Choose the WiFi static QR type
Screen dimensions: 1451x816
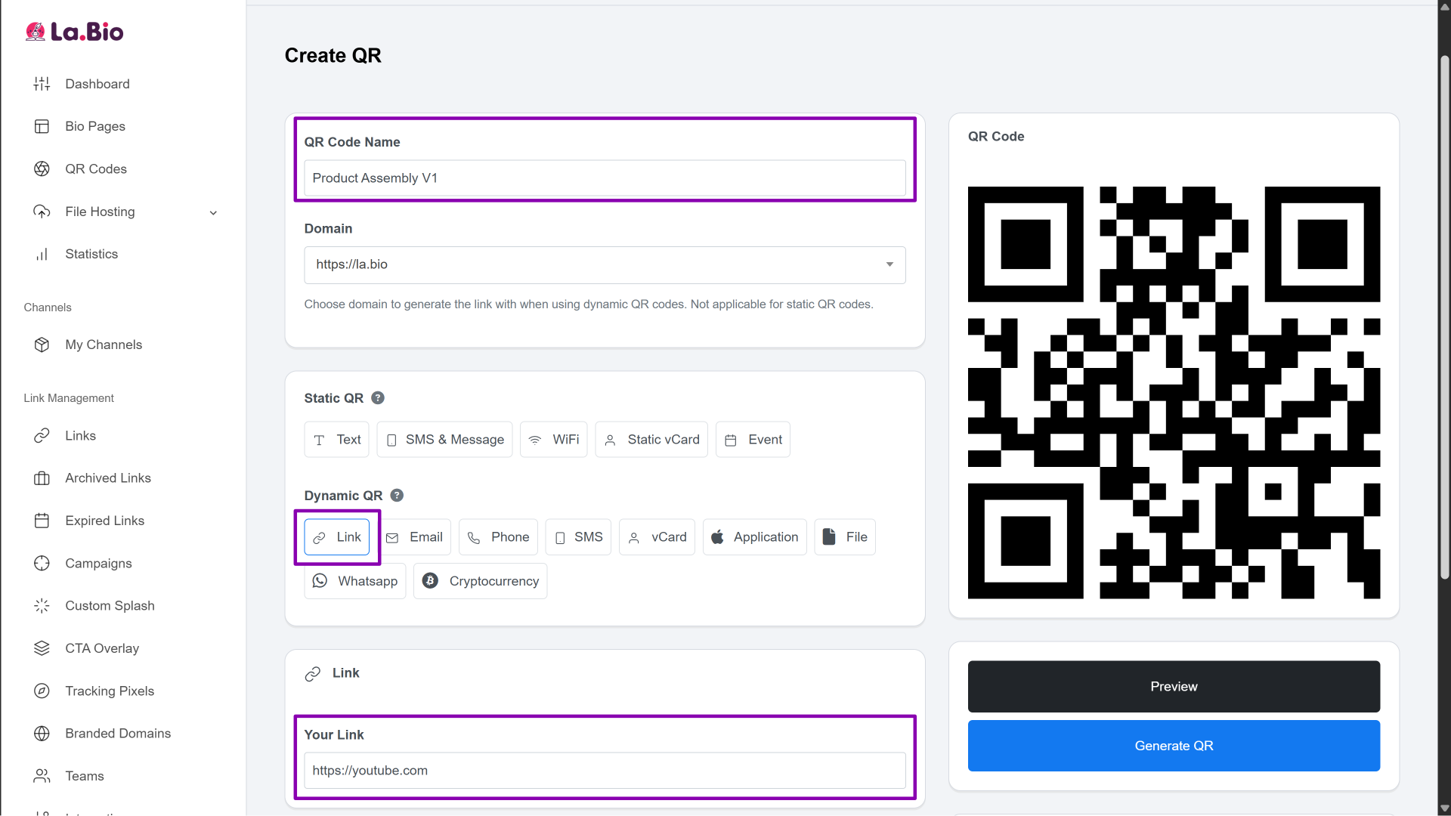click(x=553, y=440)
